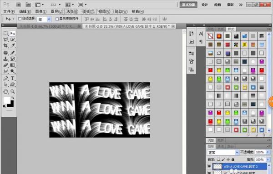Open the 窗口(W) menu
The width and height of the screenshot is (273, 174).
(121, 12)
